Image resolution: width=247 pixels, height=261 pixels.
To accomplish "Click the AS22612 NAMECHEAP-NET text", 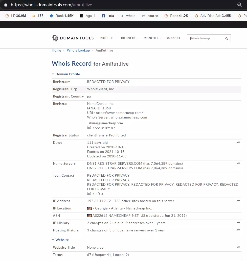I will click(x=116, y=216).
